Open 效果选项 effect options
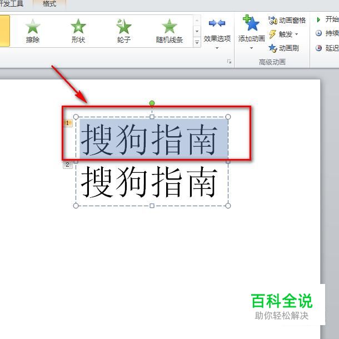Image resolution: width=339 pixels, height=339 pixels. [x=217, y=33]
